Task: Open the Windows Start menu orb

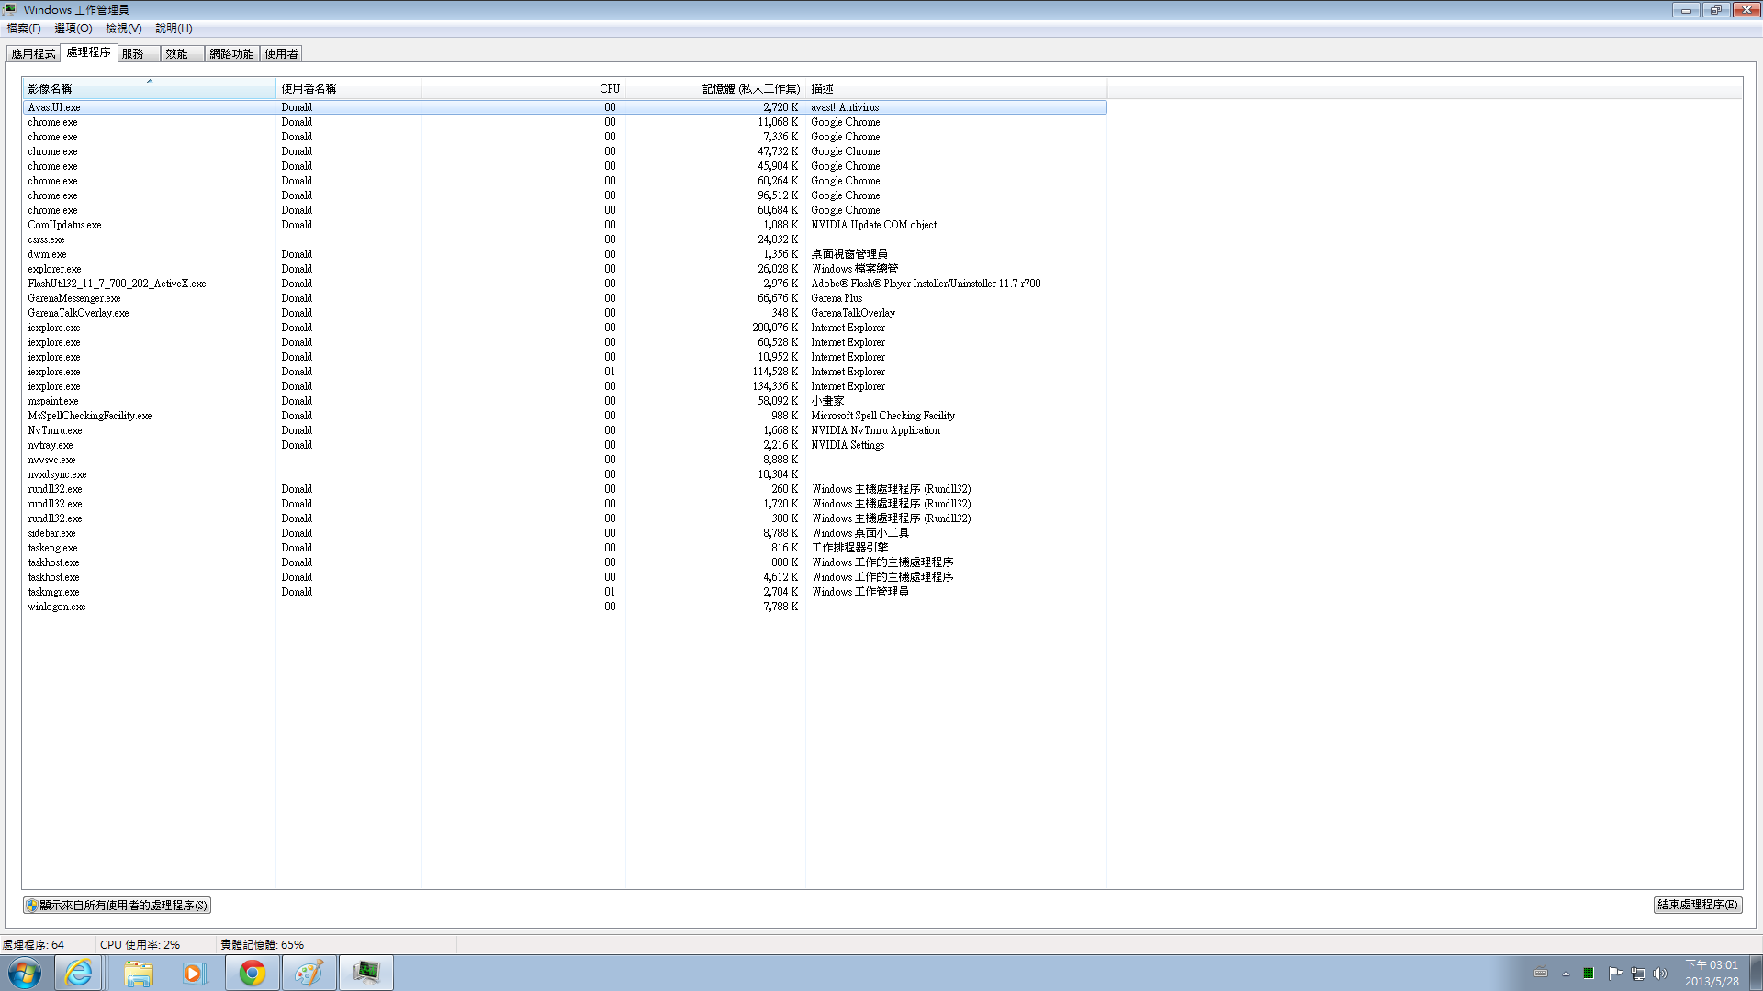Action: [25, 973]
